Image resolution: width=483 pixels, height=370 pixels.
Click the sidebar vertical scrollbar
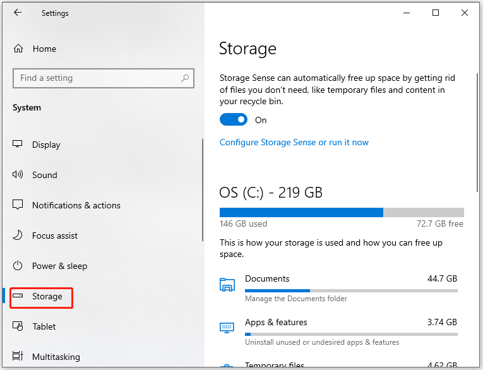(203, 190)
